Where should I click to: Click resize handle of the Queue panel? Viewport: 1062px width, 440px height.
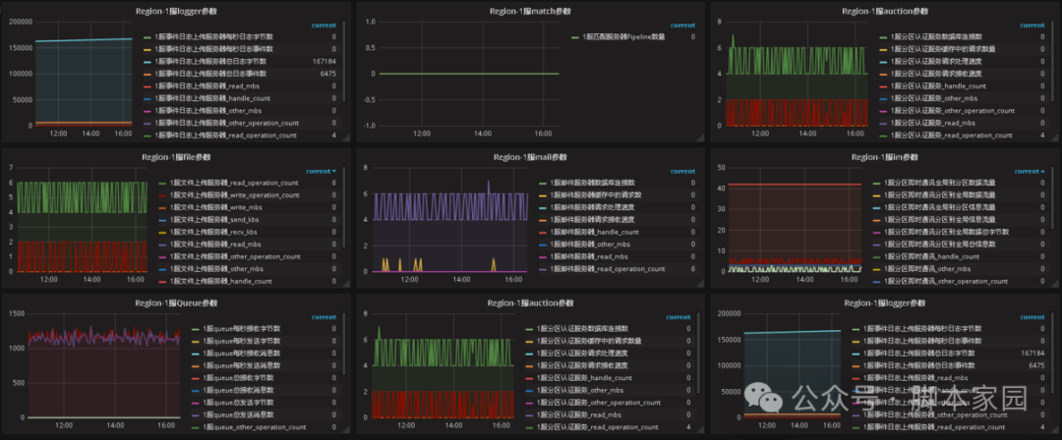click(x=346, y=430)
